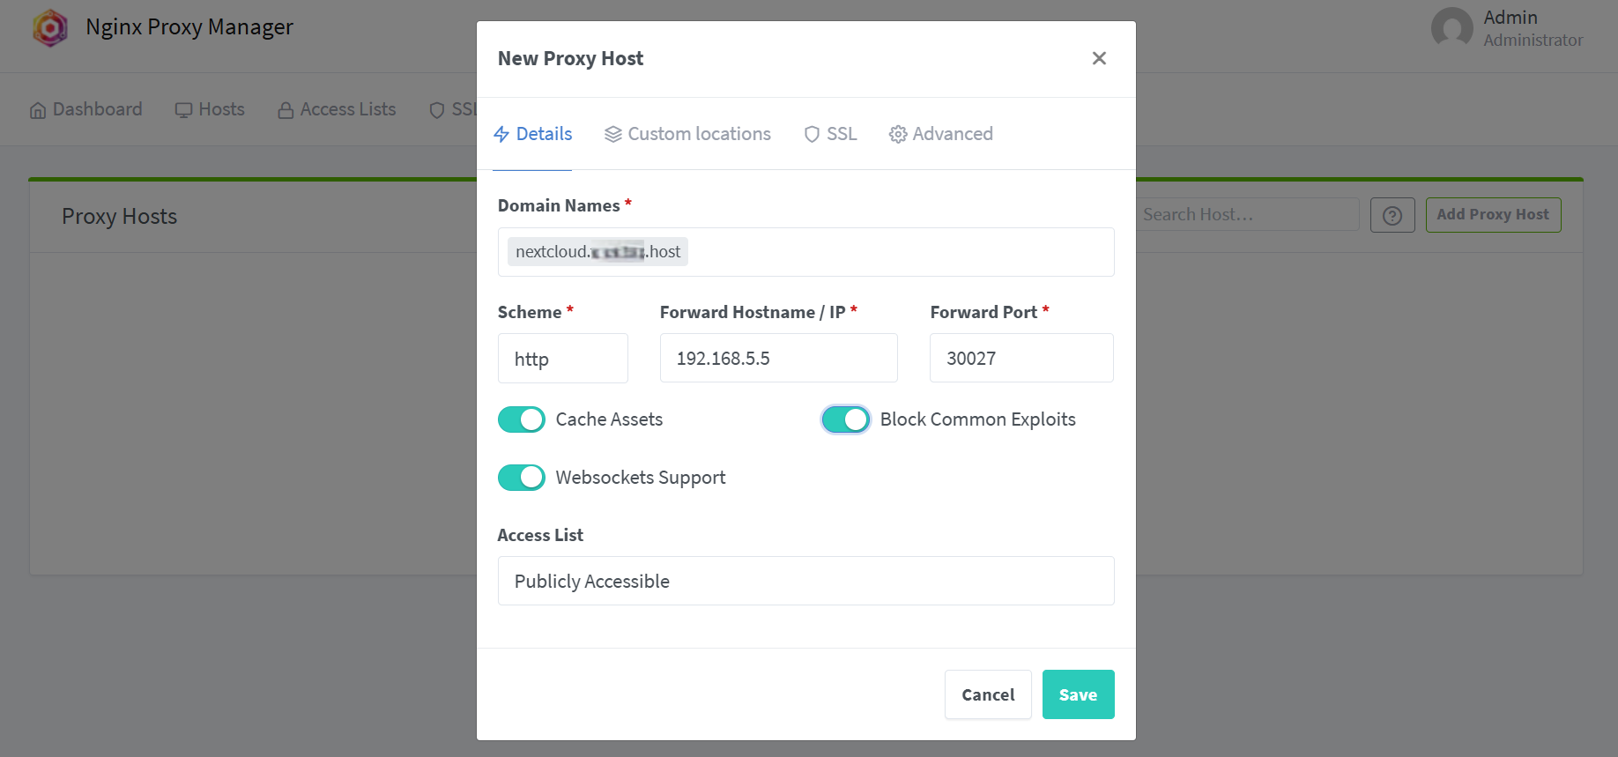Save the new proxy host
The height and width of the screenshot is (757, 1618).
(x=1078, y=694)
